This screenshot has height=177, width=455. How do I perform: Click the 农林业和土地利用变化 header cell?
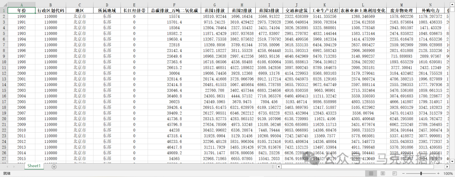[363, 11]
